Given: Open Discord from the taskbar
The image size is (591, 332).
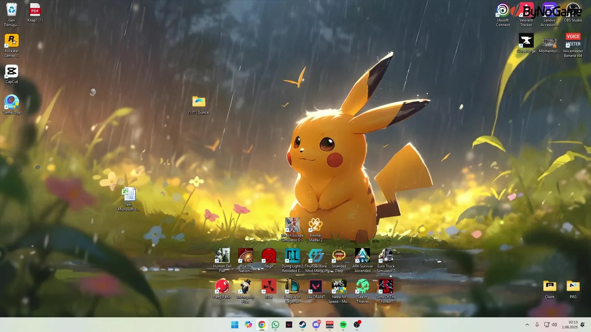Looking at the screenshot, I should 316,325.
